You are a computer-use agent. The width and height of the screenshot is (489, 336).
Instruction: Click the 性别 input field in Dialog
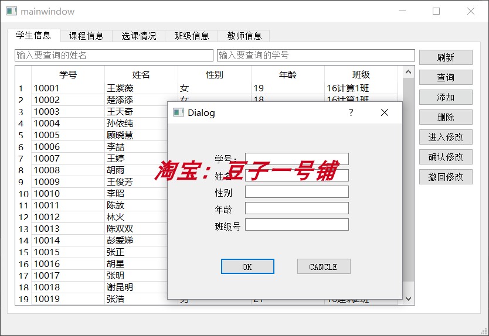[297, 192]
